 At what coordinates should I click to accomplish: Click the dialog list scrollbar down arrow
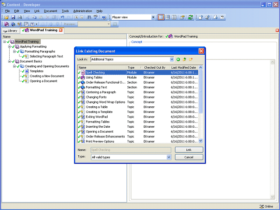coord(201,141)
